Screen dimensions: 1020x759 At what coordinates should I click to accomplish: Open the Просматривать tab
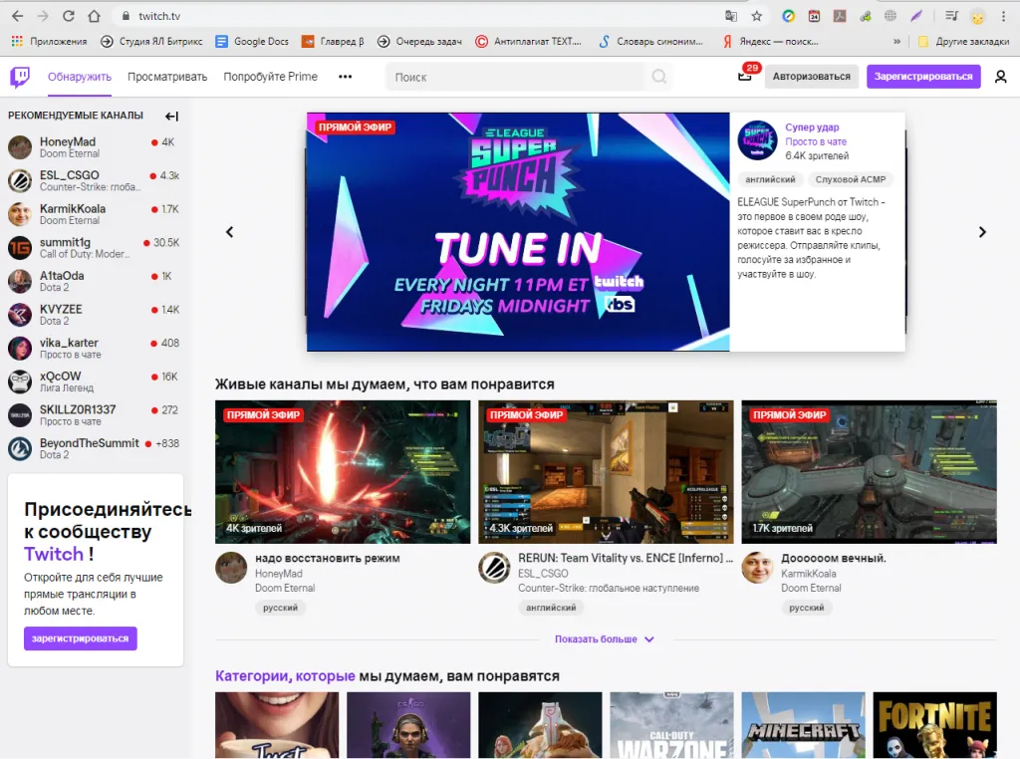click(167, 77)
